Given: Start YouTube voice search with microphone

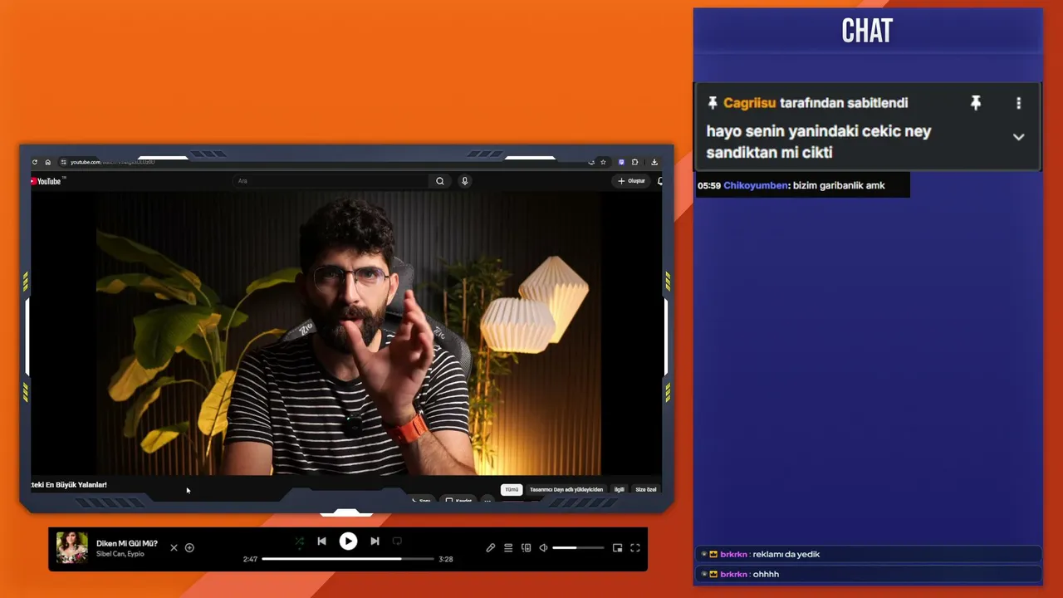Looking at the screenshot, I should pyautogui.click(x=465, y=181).
